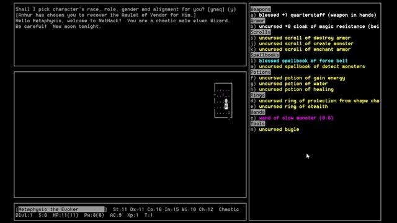Click the 'Shall I pick character's race' message
Image resolution: width=397 pixels, height=223 pixels.
click(x=125, y=9)
